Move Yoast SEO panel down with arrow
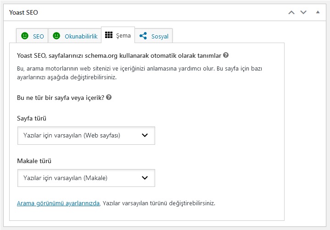Viewport: 330px width, 230px height. pos(303,12)
